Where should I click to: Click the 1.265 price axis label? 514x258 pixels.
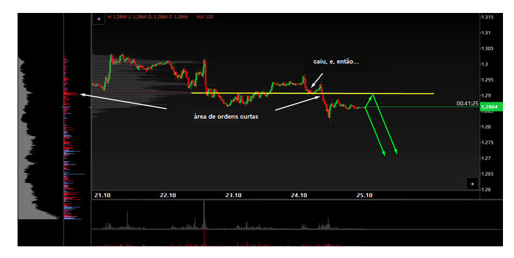[487, 174]
